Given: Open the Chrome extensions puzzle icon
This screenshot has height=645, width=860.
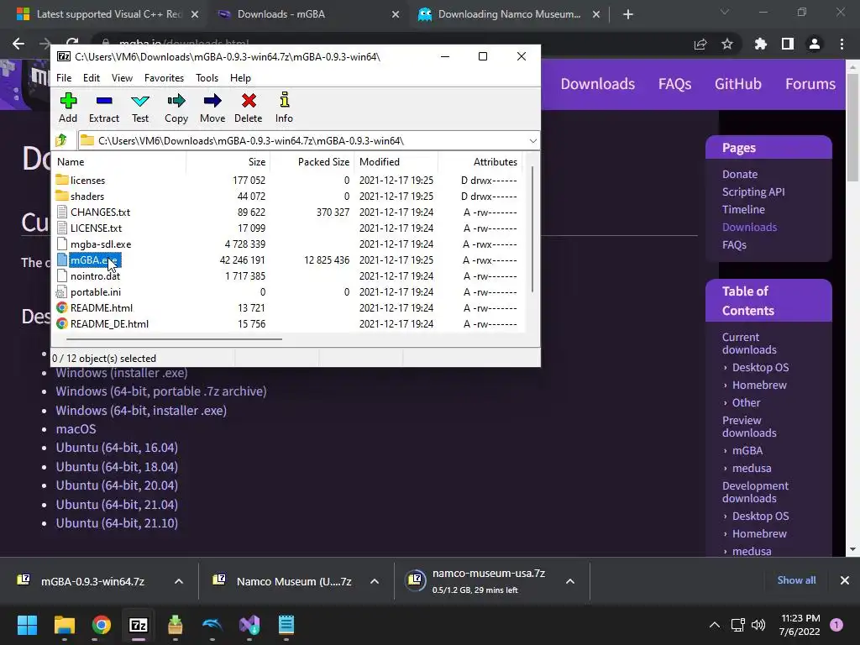Looking at the screenshot, I should click(761, 44).
